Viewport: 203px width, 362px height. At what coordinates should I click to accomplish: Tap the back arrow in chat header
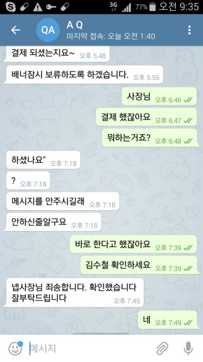coord(16,30)
